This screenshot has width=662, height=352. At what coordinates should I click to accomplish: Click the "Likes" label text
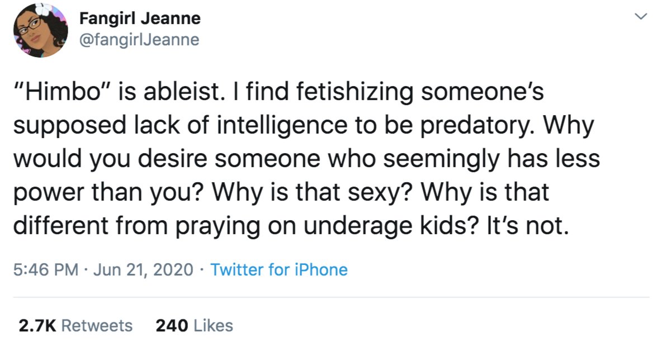[x=213, y=325]
